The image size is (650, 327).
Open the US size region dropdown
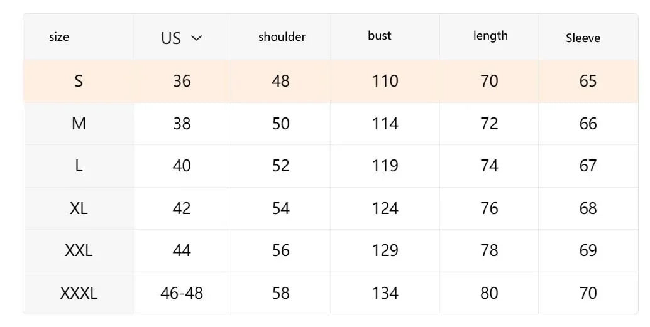point(182,38)
